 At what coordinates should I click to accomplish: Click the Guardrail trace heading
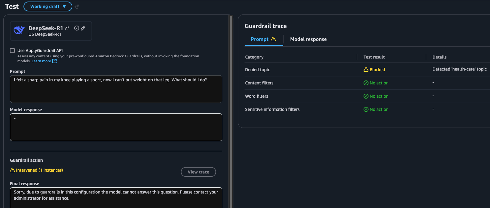coord(266,26)
